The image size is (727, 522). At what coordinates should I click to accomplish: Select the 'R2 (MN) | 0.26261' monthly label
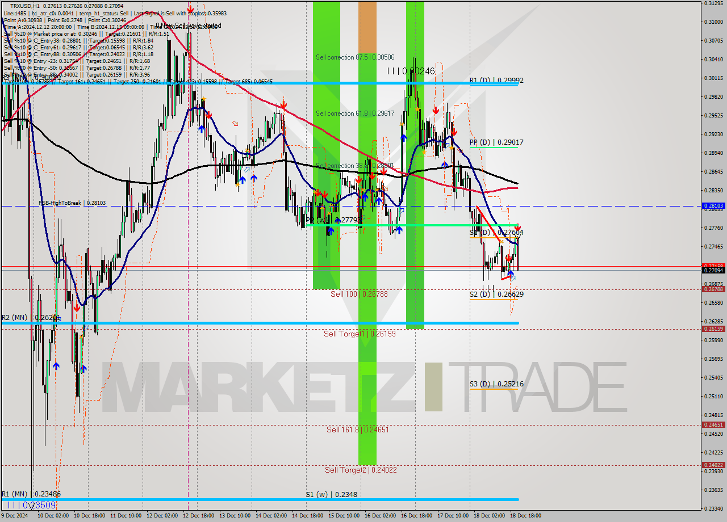click(31, 318)
